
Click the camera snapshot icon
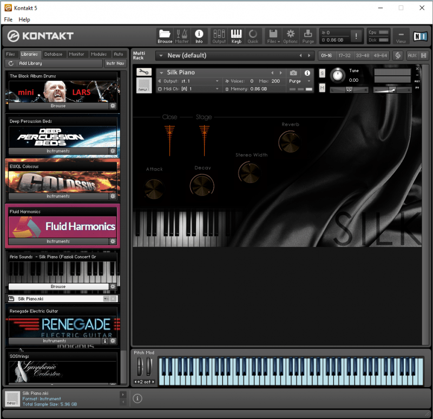pos(293,73)
